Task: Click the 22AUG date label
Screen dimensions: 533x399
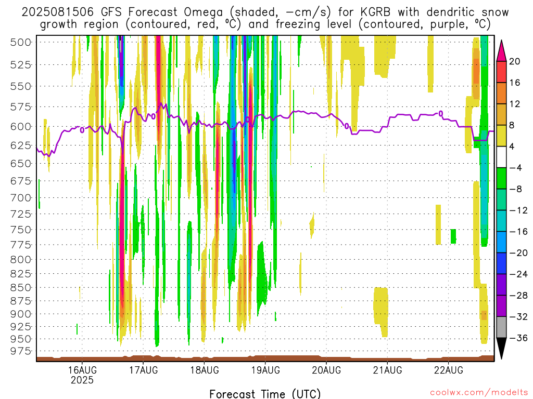Action: 448,370
